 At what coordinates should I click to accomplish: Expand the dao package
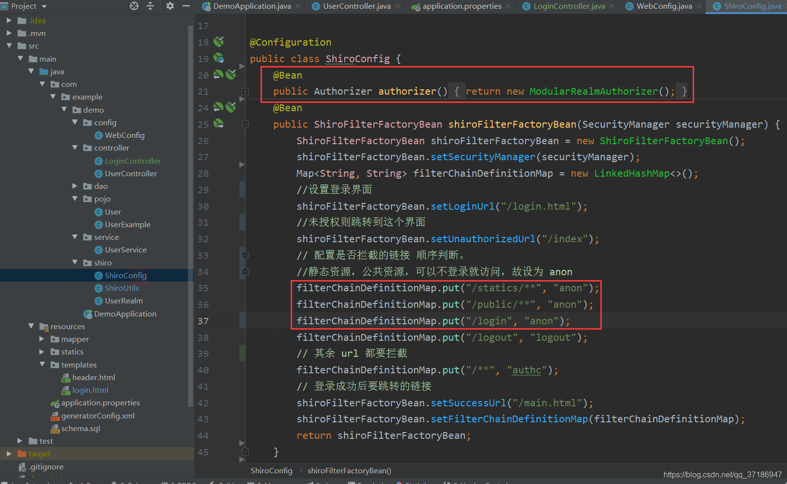(75, 186)
